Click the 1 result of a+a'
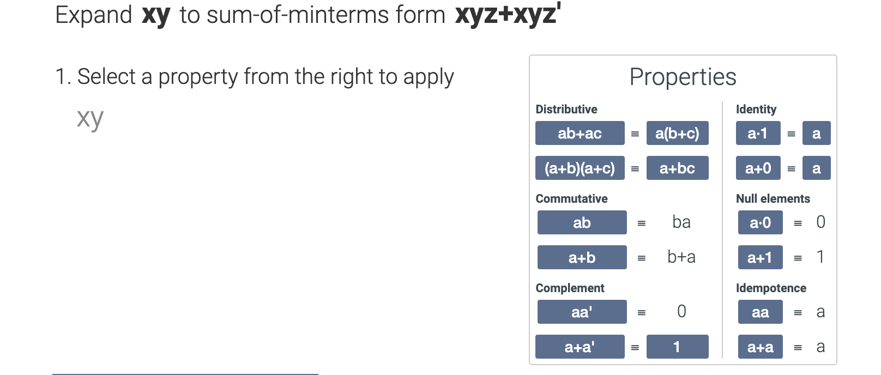This screenshot has height=375, width=881. (678, 347)
